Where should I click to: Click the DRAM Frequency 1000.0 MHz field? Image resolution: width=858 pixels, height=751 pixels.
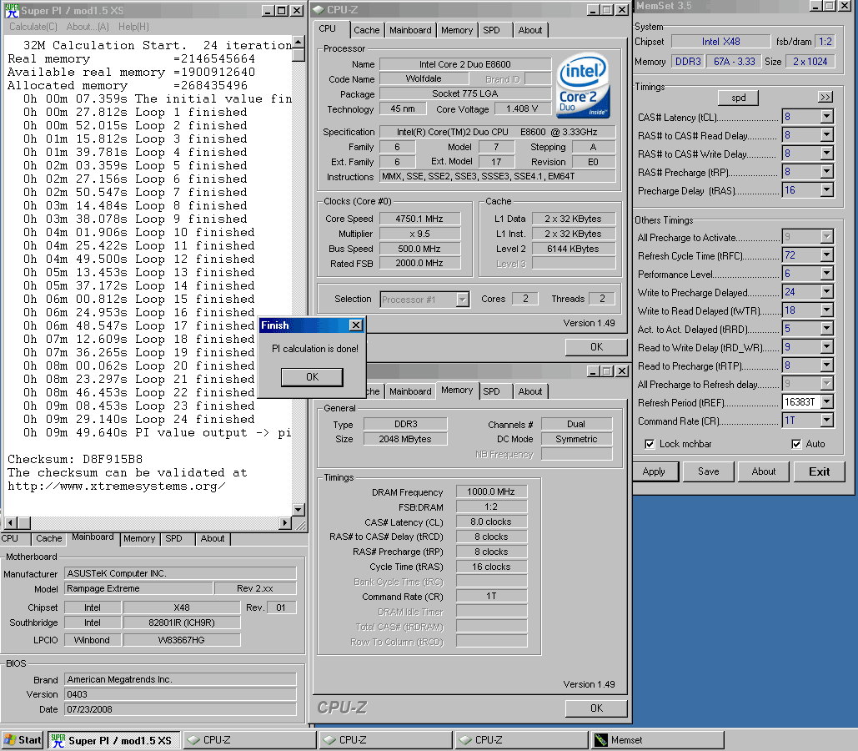tap(491, 491)
